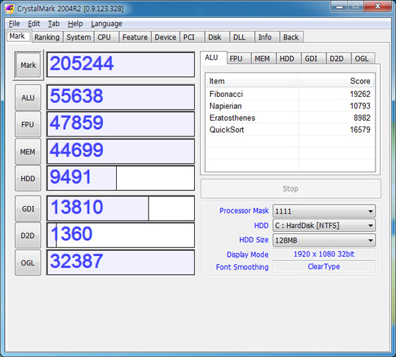Open the Edit menu
This screenshot has height=357, width=396.
(x=34, y=24)
